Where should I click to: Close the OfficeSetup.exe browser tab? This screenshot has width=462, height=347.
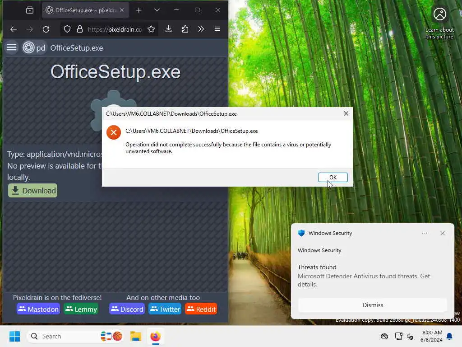pos(122,10)
